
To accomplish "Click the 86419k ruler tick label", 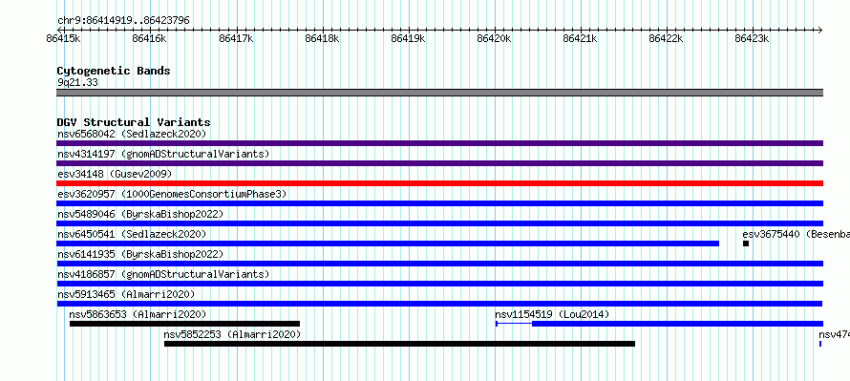I will coord(408,38).
